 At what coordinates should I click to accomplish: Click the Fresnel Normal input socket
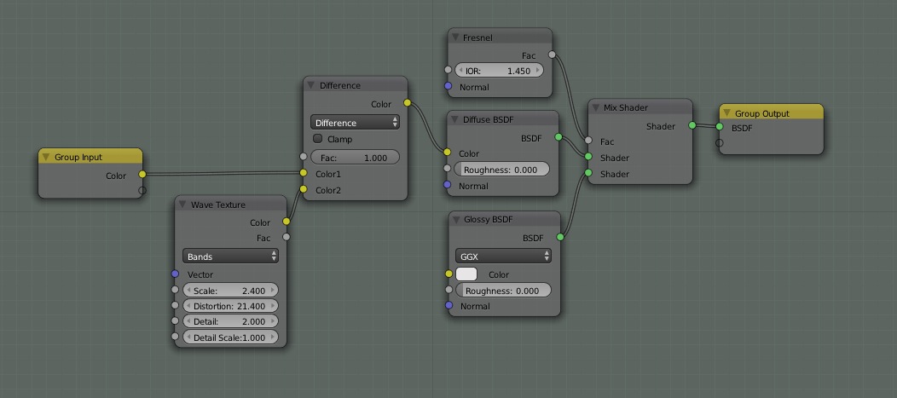(x=448, y=87)
